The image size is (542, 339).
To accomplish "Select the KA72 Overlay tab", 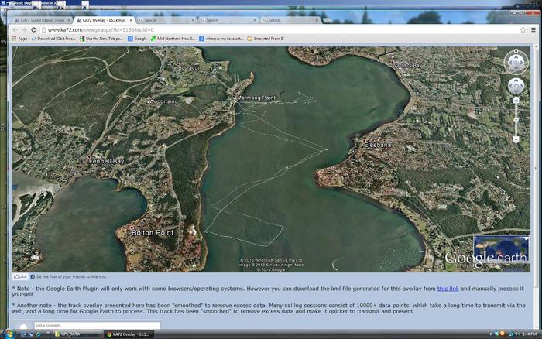I will click(103, 20).
